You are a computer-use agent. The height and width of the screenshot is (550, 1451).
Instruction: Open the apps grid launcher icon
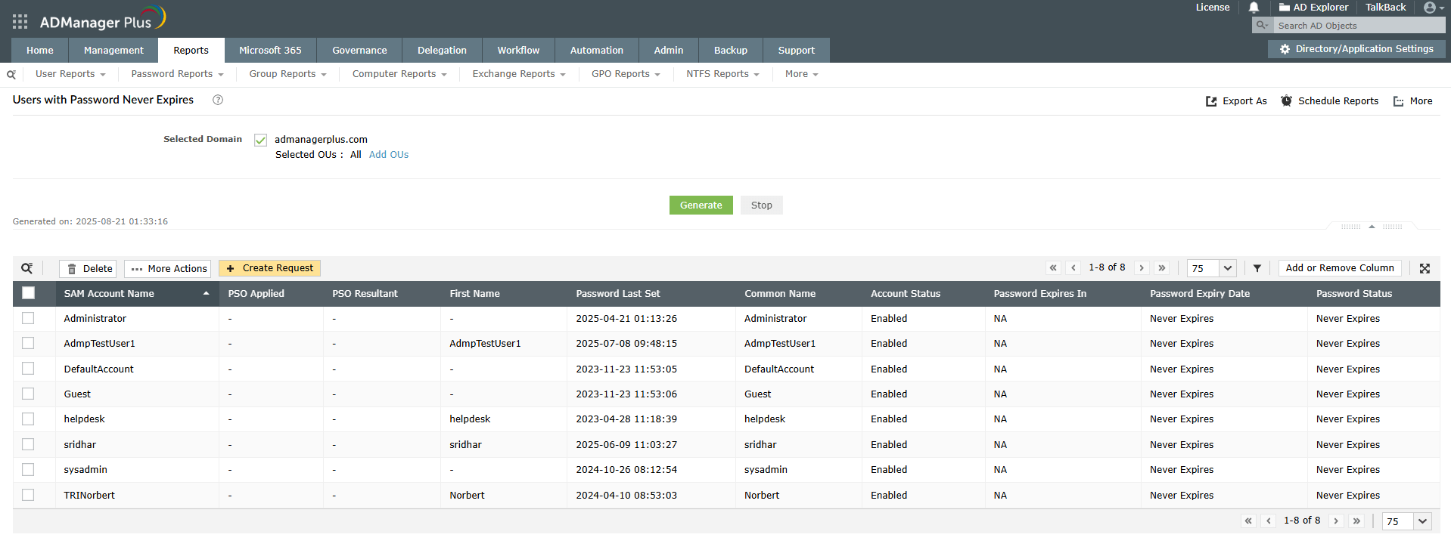tap(20, 21)
